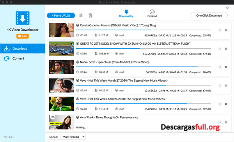This screenshot has width=234, height=142.
Task: Click the 'Completed: 55.97%' status text
Action: tap(200, 35)
